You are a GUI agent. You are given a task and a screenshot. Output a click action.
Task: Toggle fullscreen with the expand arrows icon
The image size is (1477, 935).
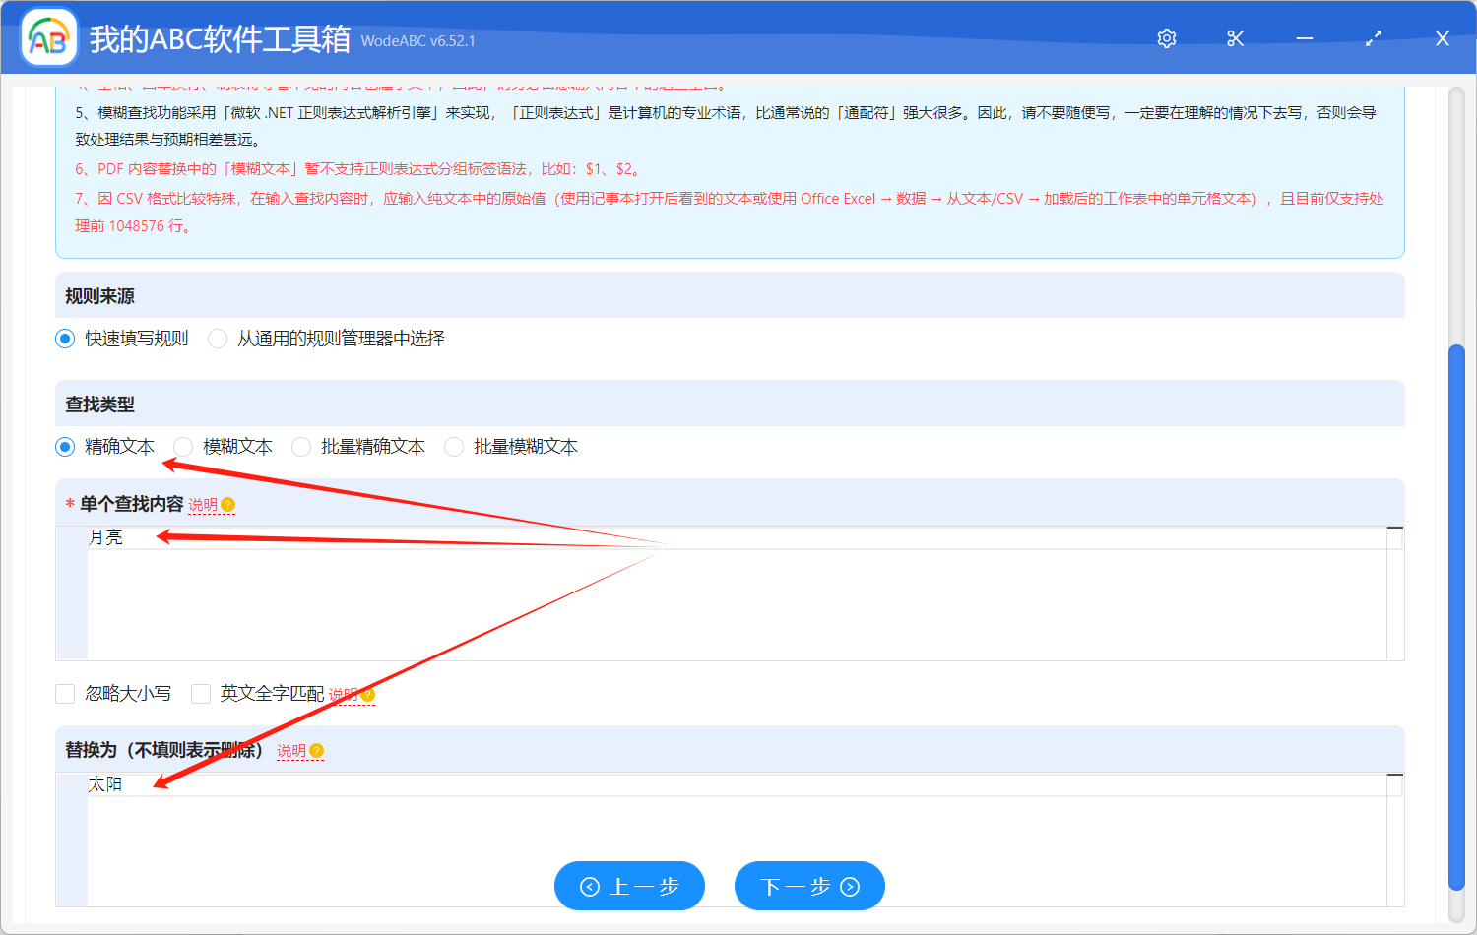pos(1374,38)
